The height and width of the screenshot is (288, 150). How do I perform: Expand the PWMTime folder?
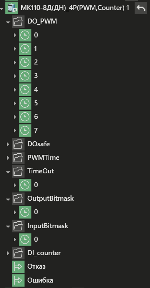[x=8, y=158]
